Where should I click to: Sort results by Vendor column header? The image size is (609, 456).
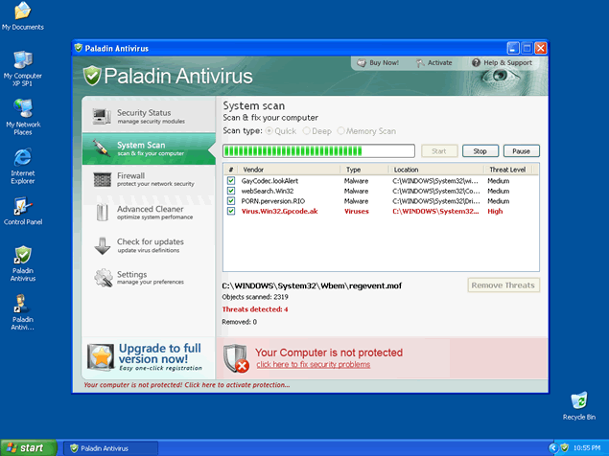pos(253,170)
